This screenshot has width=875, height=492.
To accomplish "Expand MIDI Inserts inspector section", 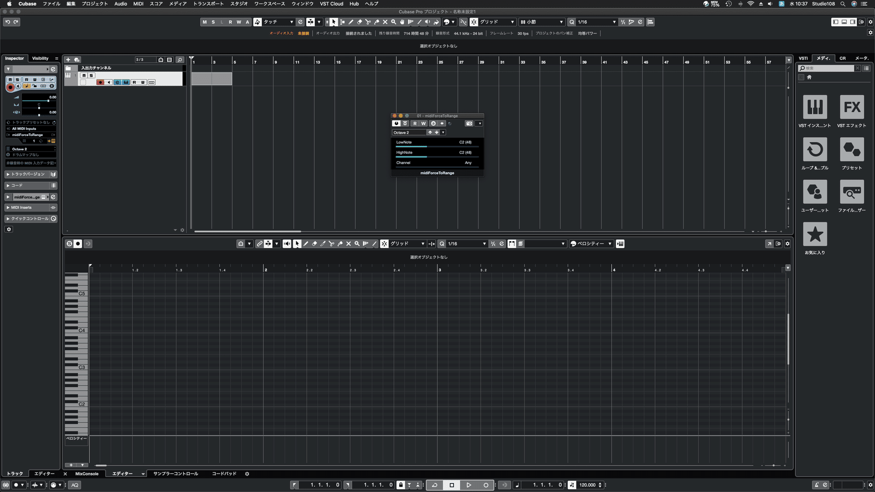I will tap(31, 208).
